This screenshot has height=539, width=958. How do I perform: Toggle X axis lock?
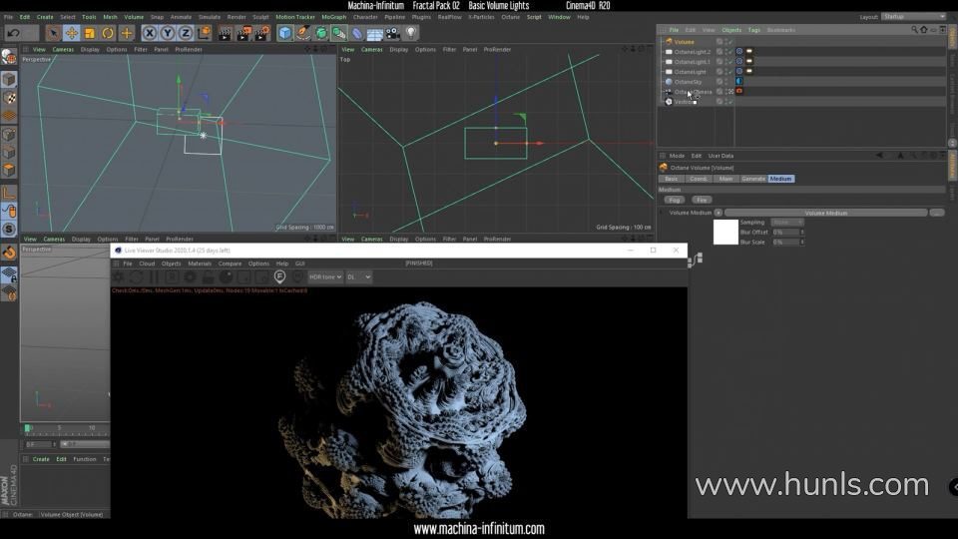pos(150,33)
